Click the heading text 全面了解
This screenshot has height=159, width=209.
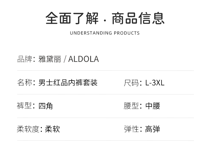(x=72, y=18)
